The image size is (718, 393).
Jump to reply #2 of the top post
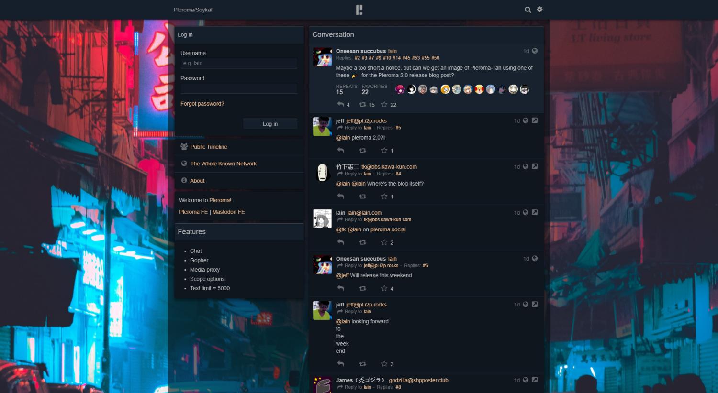point(357,58)
